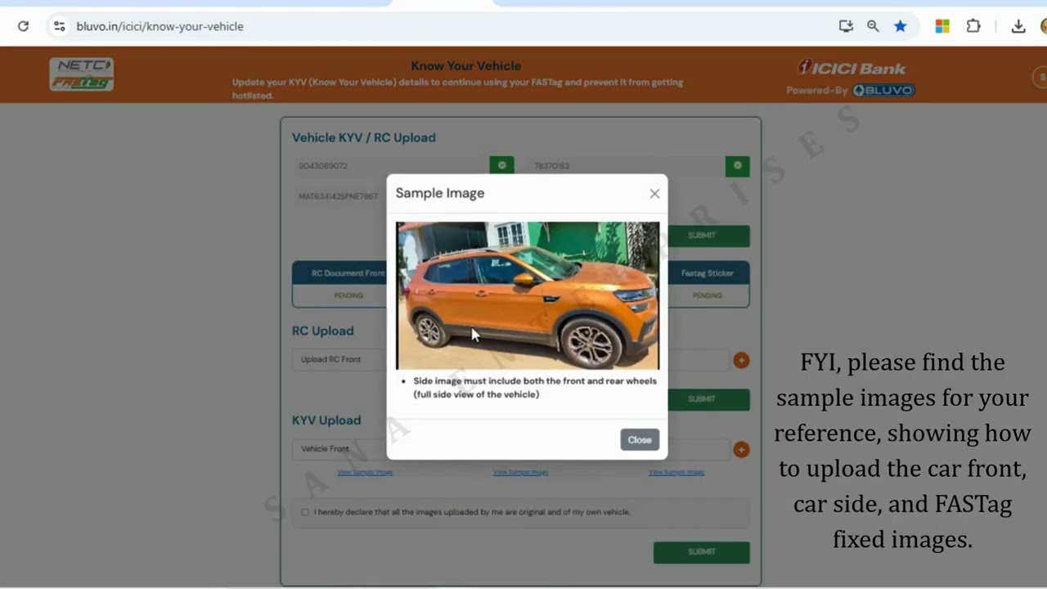Open the Extensions puzzle icon
Viewport: 1047px width, 589px height.
[973, 26]
